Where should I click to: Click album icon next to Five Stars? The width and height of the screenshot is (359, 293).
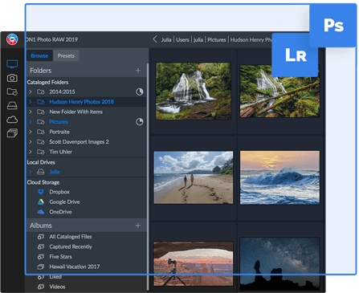point(41,257)
